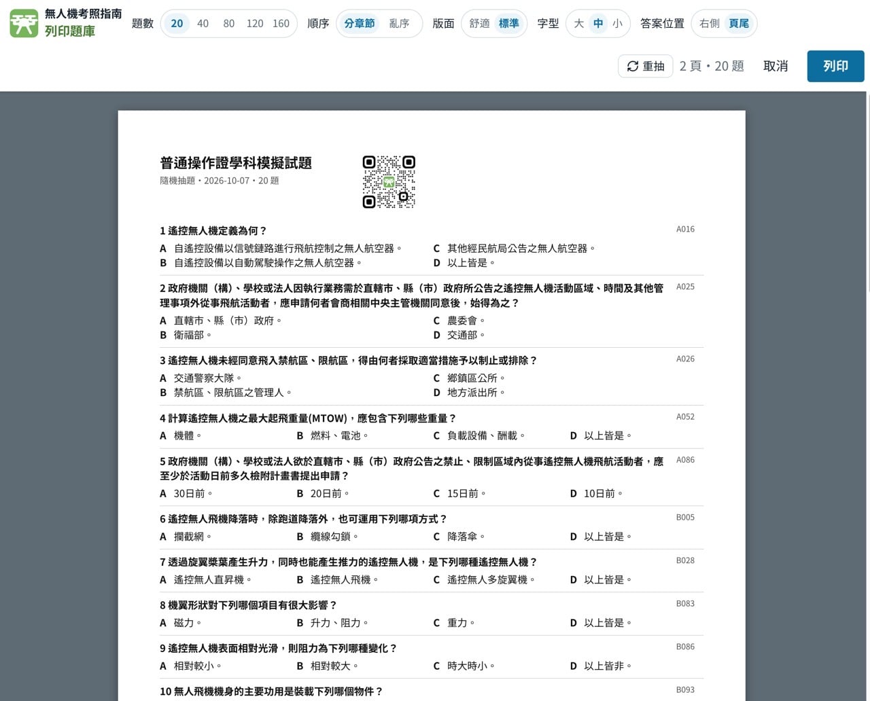Set question count to 120
870x701 pixels.
tap(255, 23)
